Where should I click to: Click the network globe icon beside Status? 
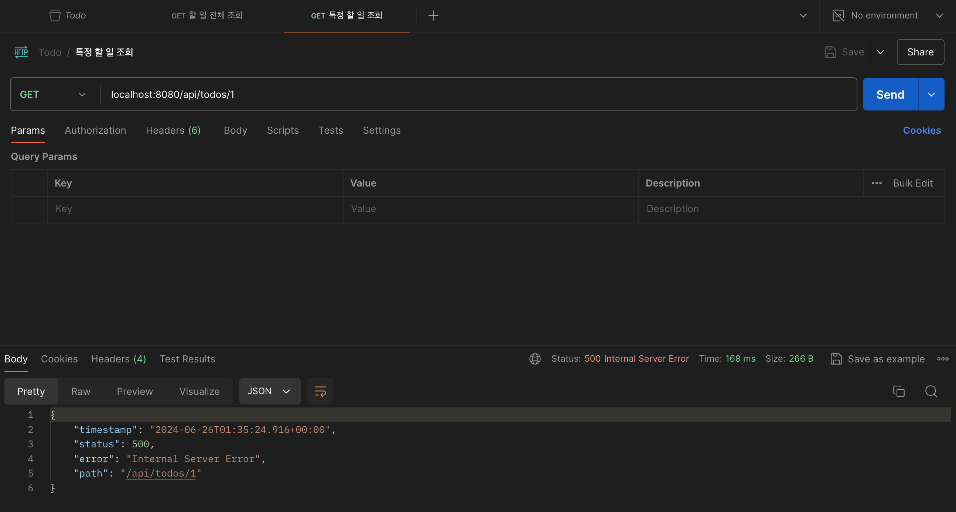(x=535, y=359)
